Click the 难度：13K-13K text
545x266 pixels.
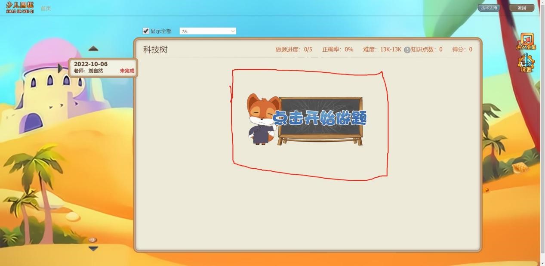point(382,49)
